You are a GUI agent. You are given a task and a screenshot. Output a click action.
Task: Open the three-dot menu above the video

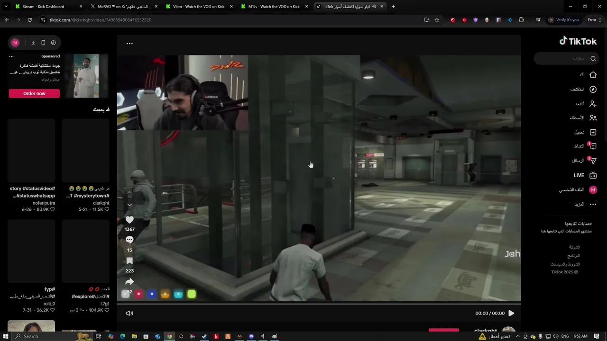pyautogui.click(x=129, y=44)
